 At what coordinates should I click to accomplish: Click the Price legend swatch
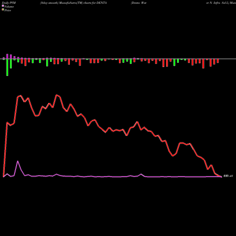[x=3, y=10]
